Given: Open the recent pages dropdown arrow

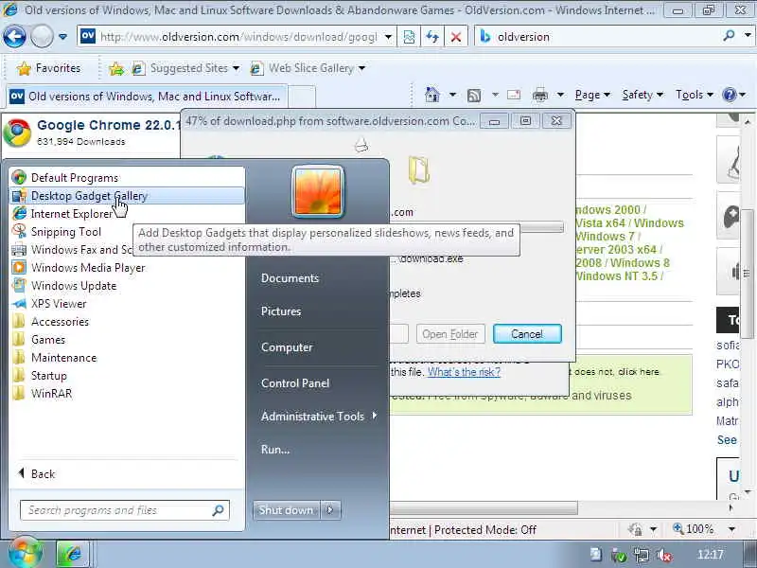Looking at the screenshot, I should click(x=62, y=36).
